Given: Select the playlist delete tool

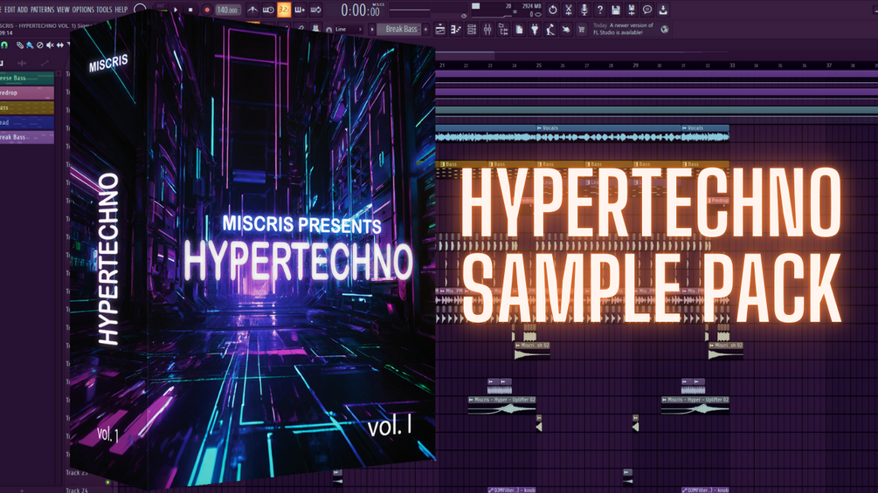Looking at the screenshot, I should pos(40,45).
